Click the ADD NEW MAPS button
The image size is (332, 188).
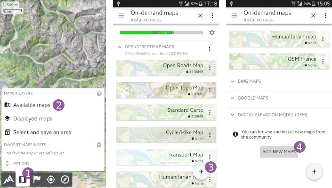[279, 151]
